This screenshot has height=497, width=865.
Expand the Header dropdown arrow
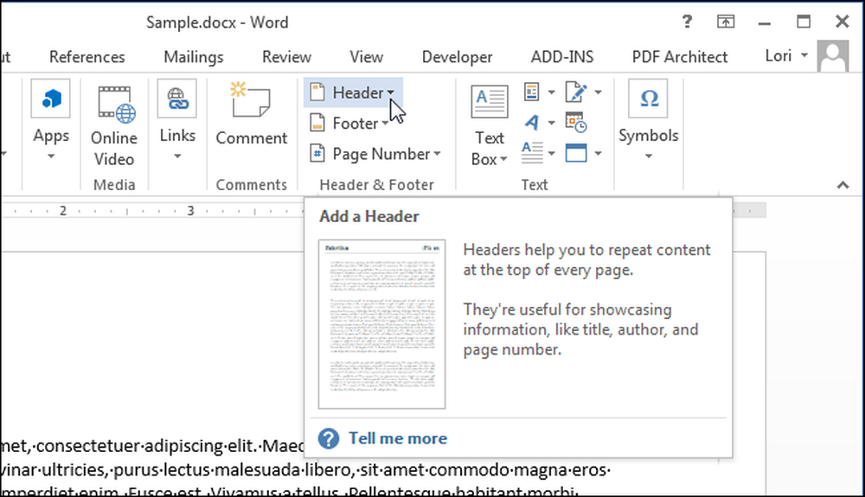[391, 92]
